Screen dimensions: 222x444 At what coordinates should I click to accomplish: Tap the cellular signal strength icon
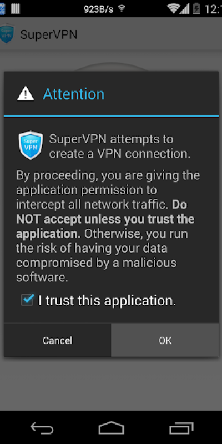pos(185,9)
